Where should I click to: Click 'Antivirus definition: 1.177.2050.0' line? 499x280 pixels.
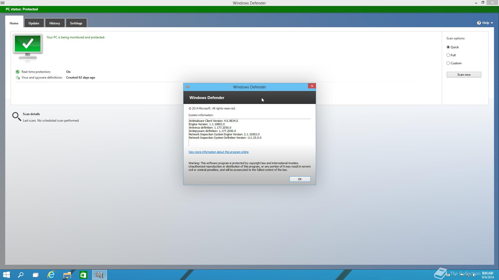tap(210, 128)
